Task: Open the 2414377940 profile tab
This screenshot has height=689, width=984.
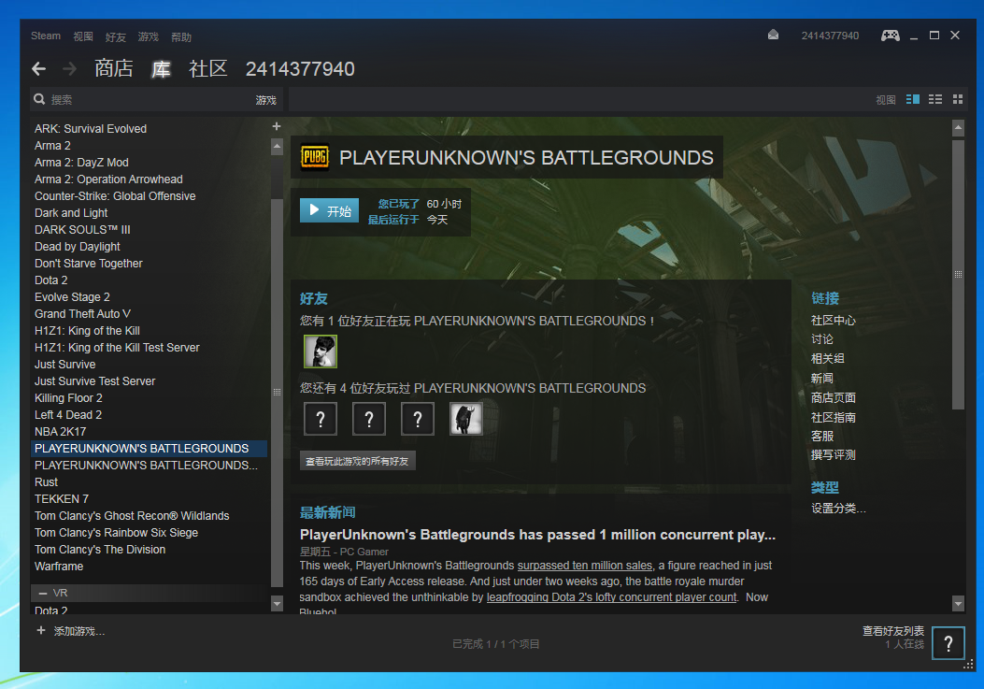Action: (x=300, y=69)
